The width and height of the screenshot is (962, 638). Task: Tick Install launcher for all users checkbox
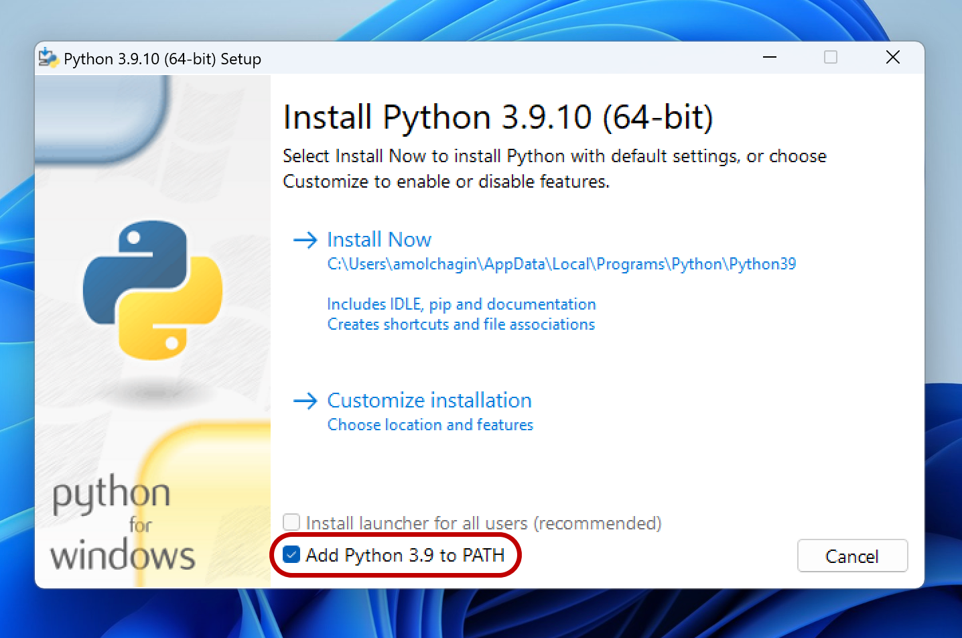pos(291,522)
